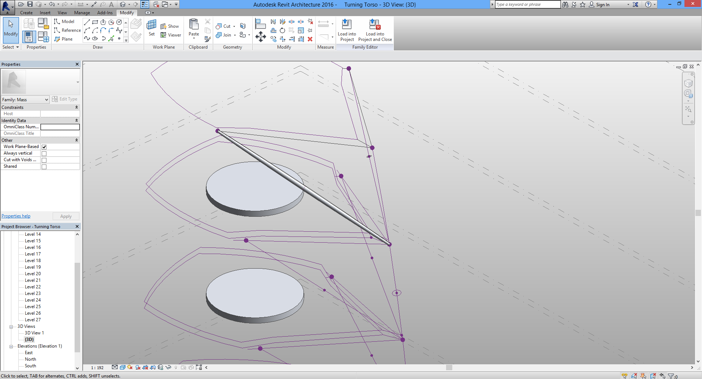Select the Rotate tool icon
The width and height of the screenshot is (702, 379).
[282, 30]
